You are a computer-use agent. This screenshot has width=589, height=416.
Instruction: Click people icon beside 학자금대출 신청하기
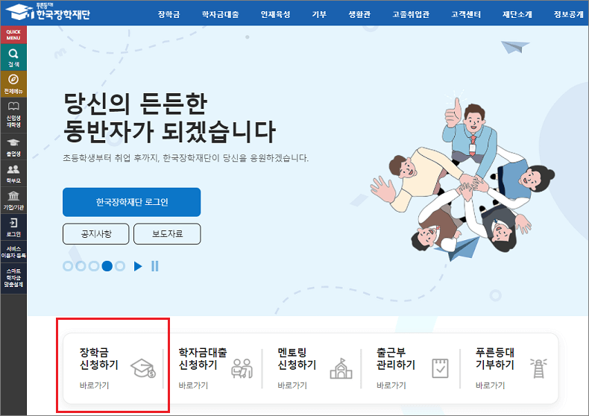pyautogui.click(x=242, y=368)
